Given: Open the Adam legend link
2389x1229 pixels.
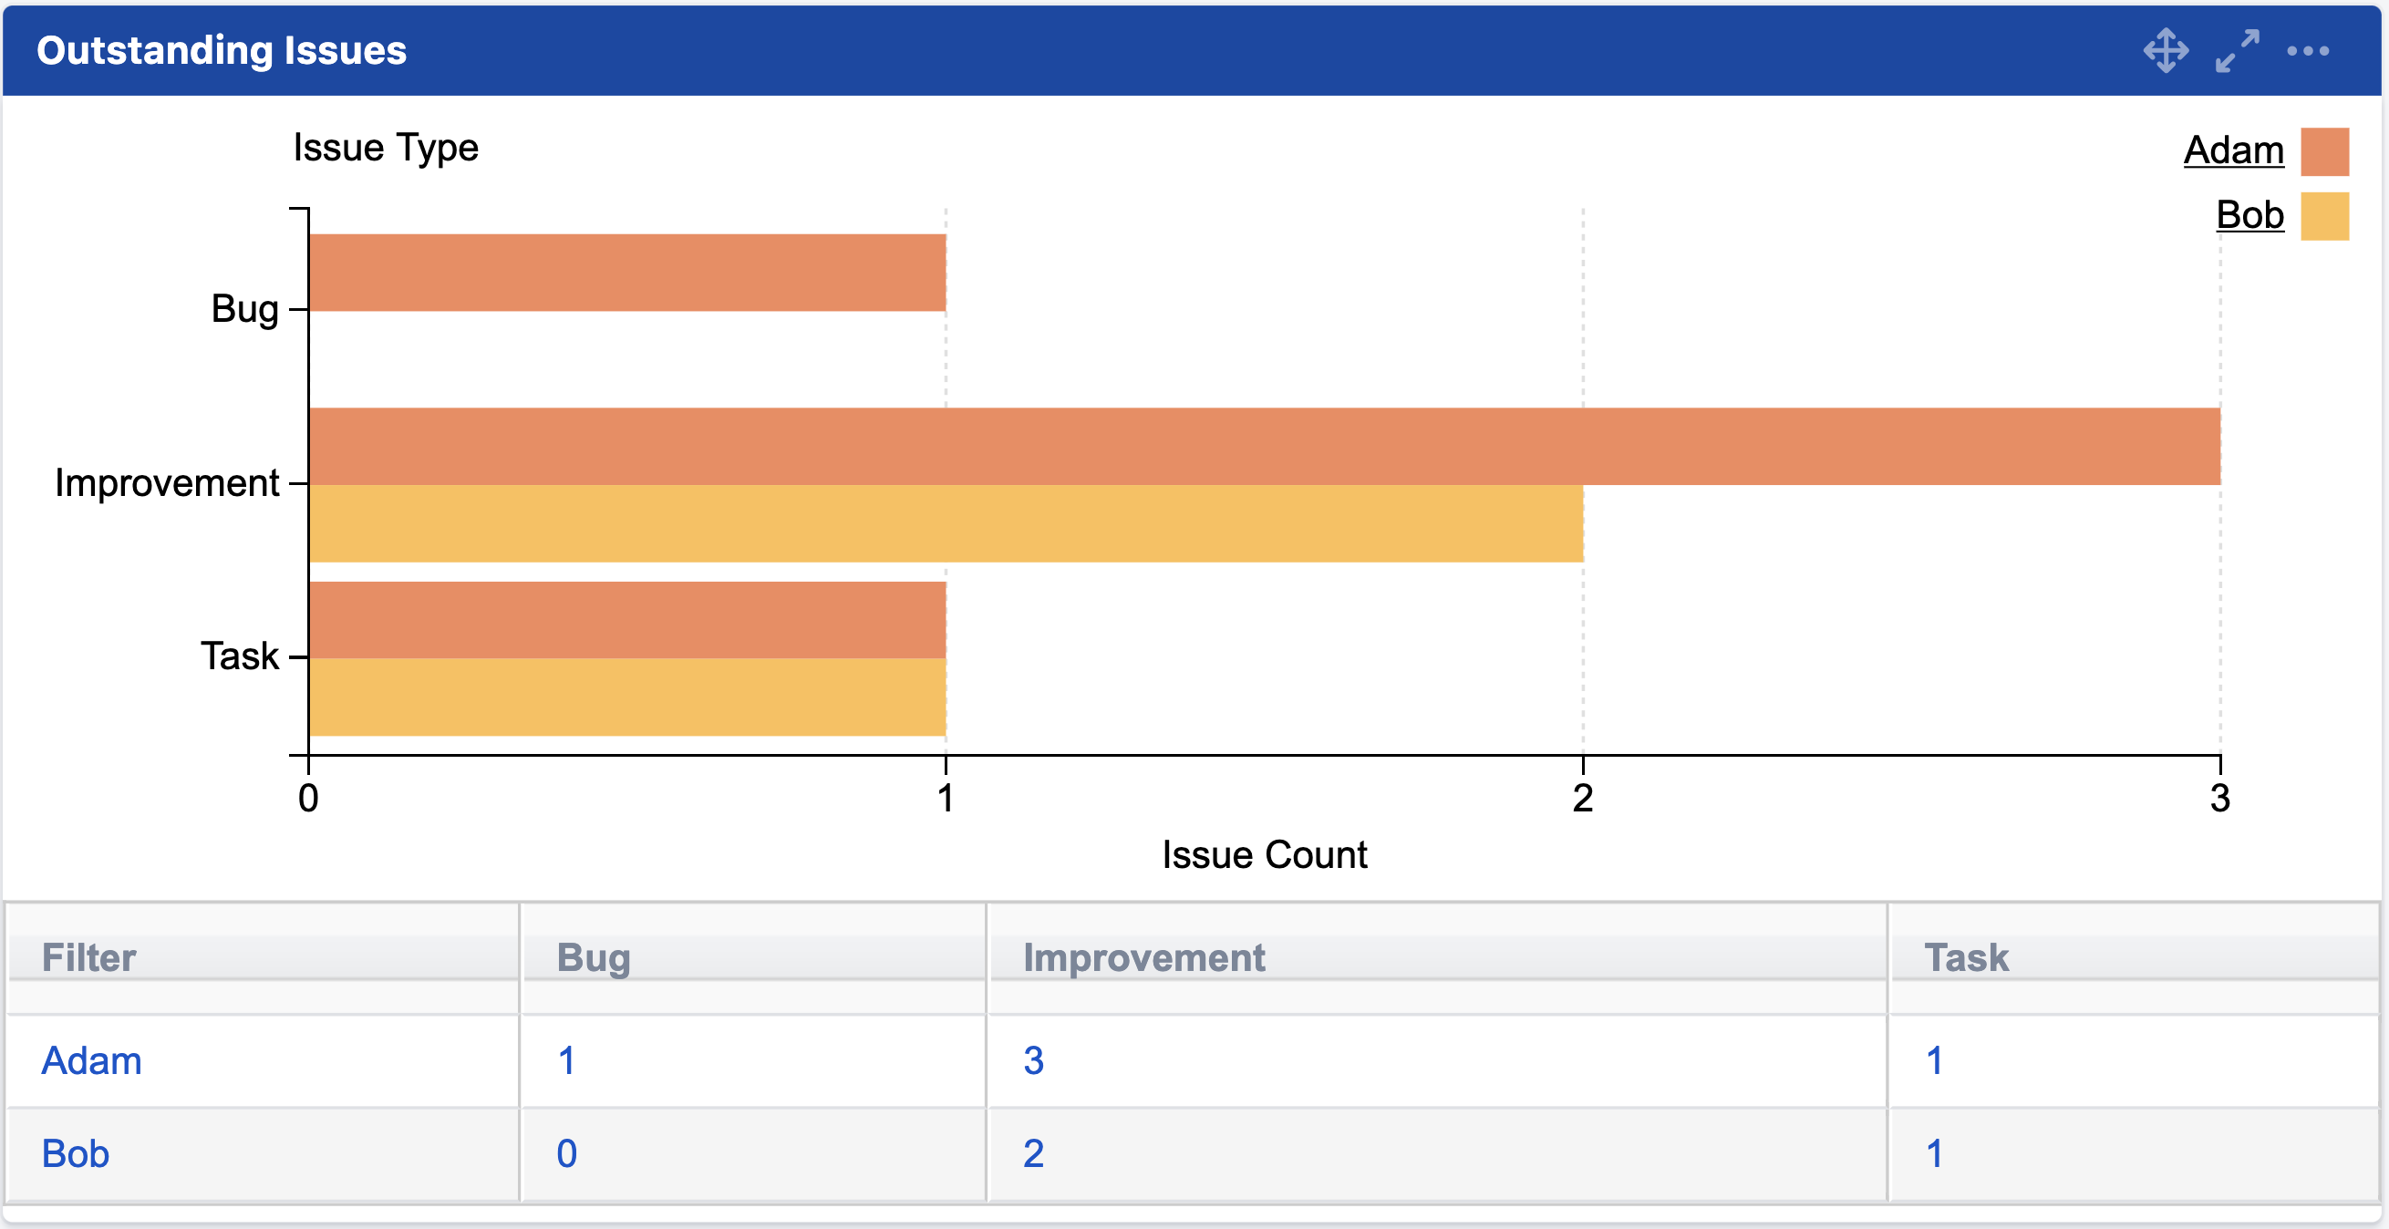Looking at the screenshot, I should click(x=2233, y=150).
